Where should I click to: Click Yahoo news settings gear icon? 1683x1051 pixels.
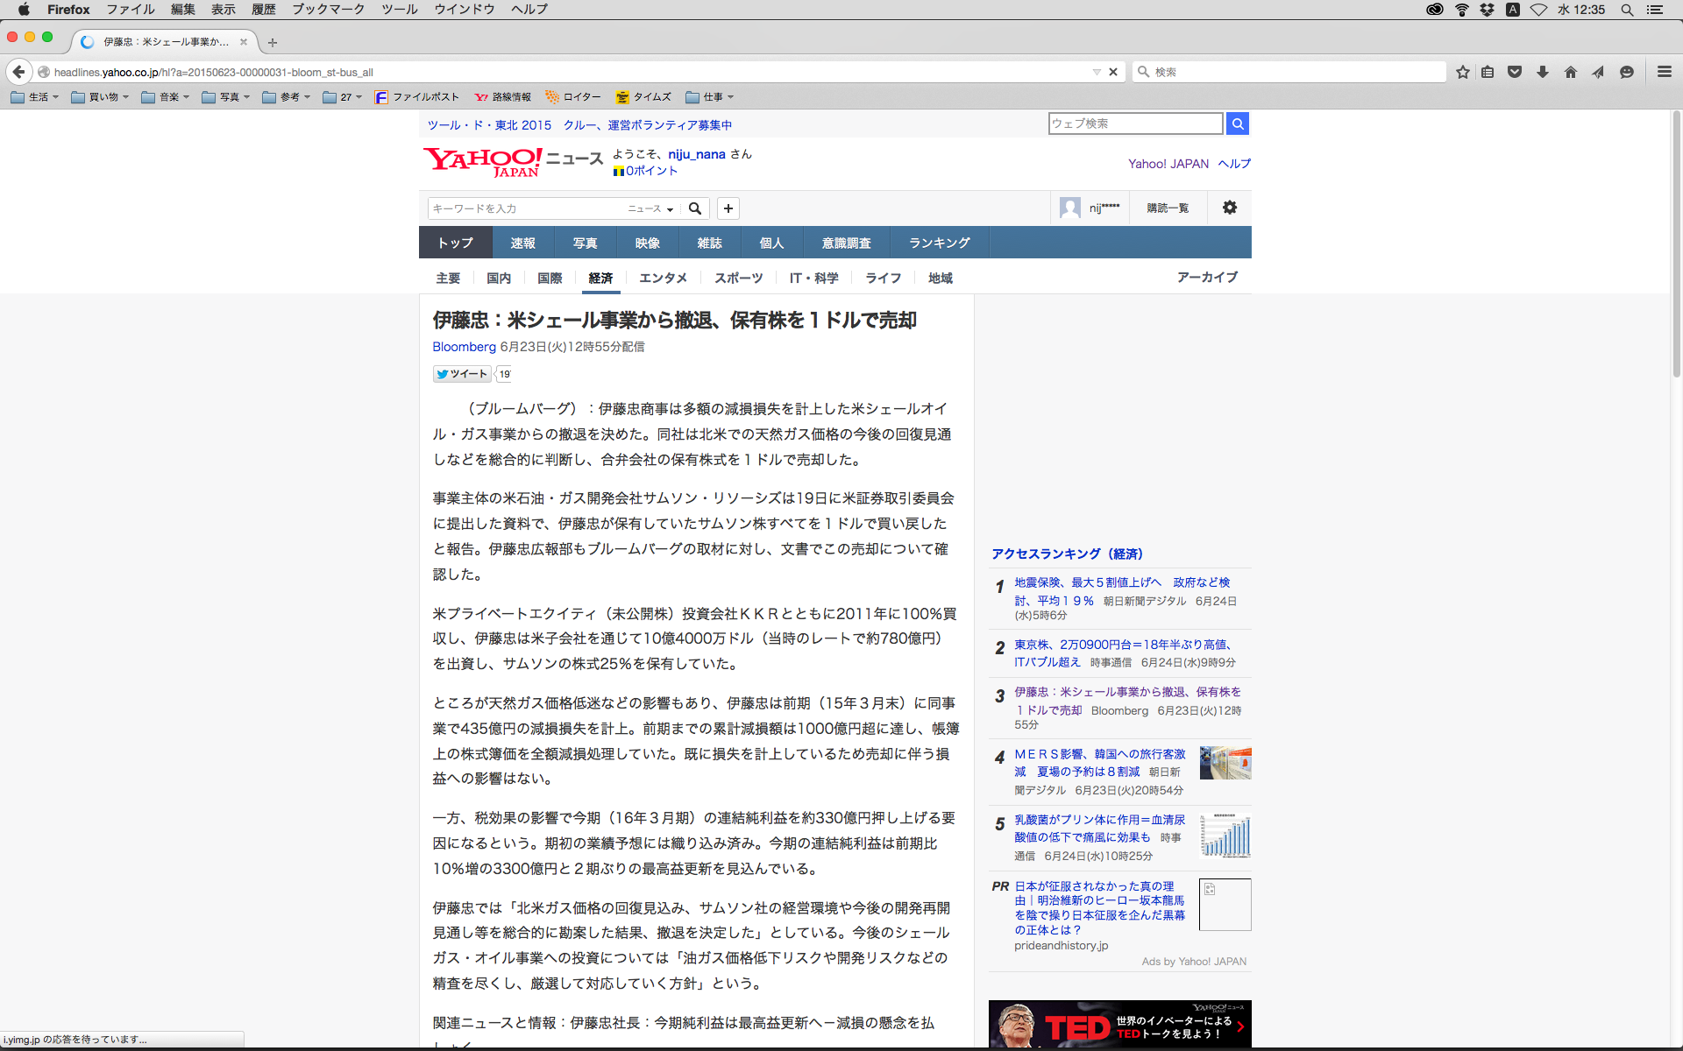1230,208
